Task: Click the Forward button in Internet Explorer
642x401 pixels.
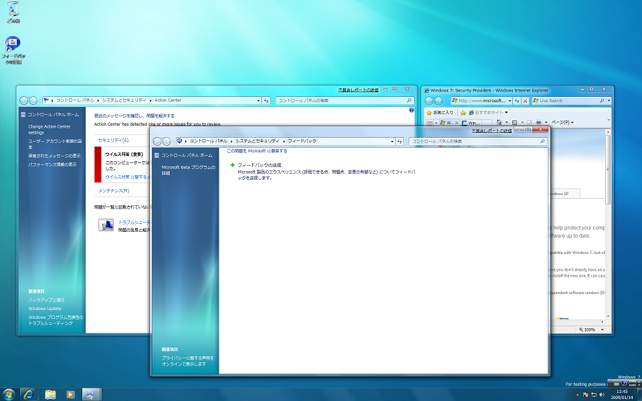Action: point(438,101)
